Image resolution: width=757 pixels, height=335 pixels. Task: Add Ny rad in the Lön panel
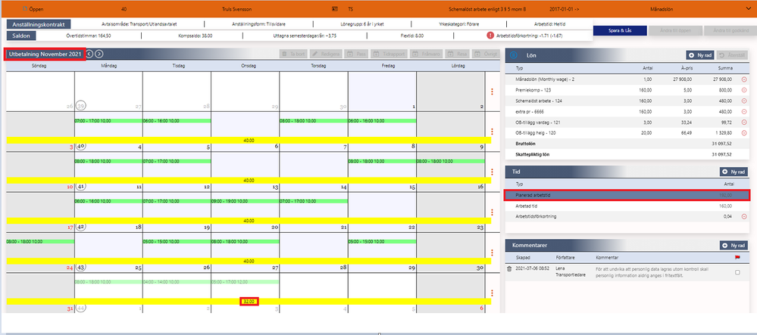pyautogui.click(x=701, y=55)
